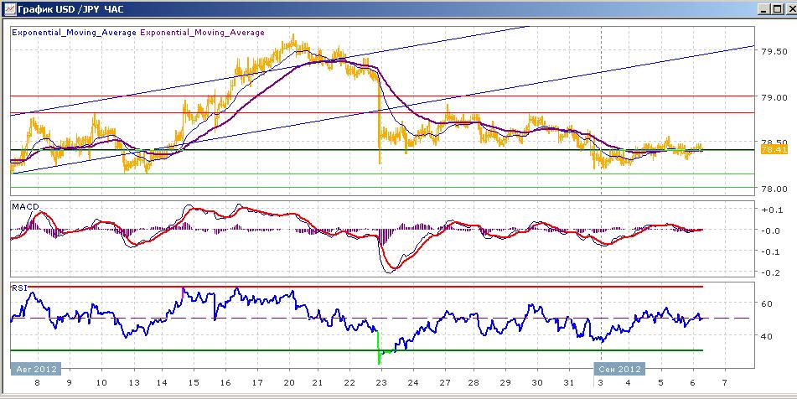Click the Авг 2012 month marker
This screenshot has height=399, width=797.
(35, 369)
